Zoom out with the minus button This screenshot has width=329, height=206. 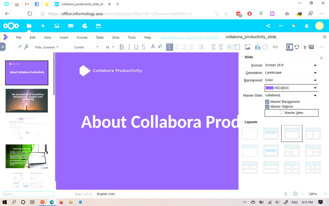(302, 194)
